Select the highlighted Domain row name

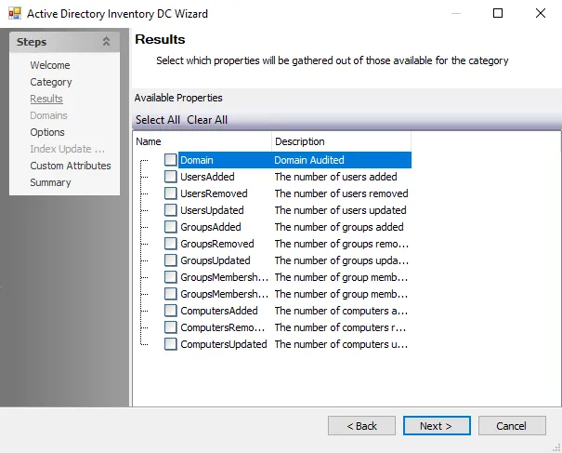(197, 160)
